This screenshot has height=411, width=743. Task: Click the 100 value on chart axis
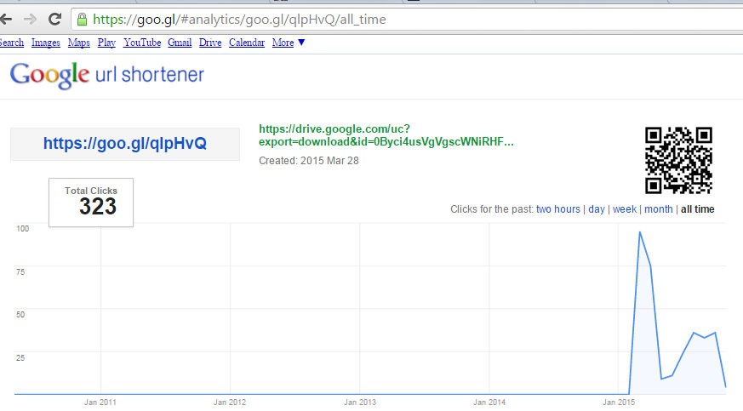tap(23, 229)
